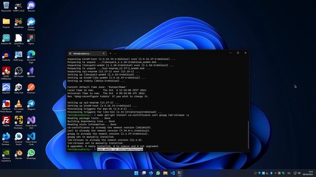Minimize the terminal window
The height and width of the screenshot is (177, 316).
[x=231, y=53]
